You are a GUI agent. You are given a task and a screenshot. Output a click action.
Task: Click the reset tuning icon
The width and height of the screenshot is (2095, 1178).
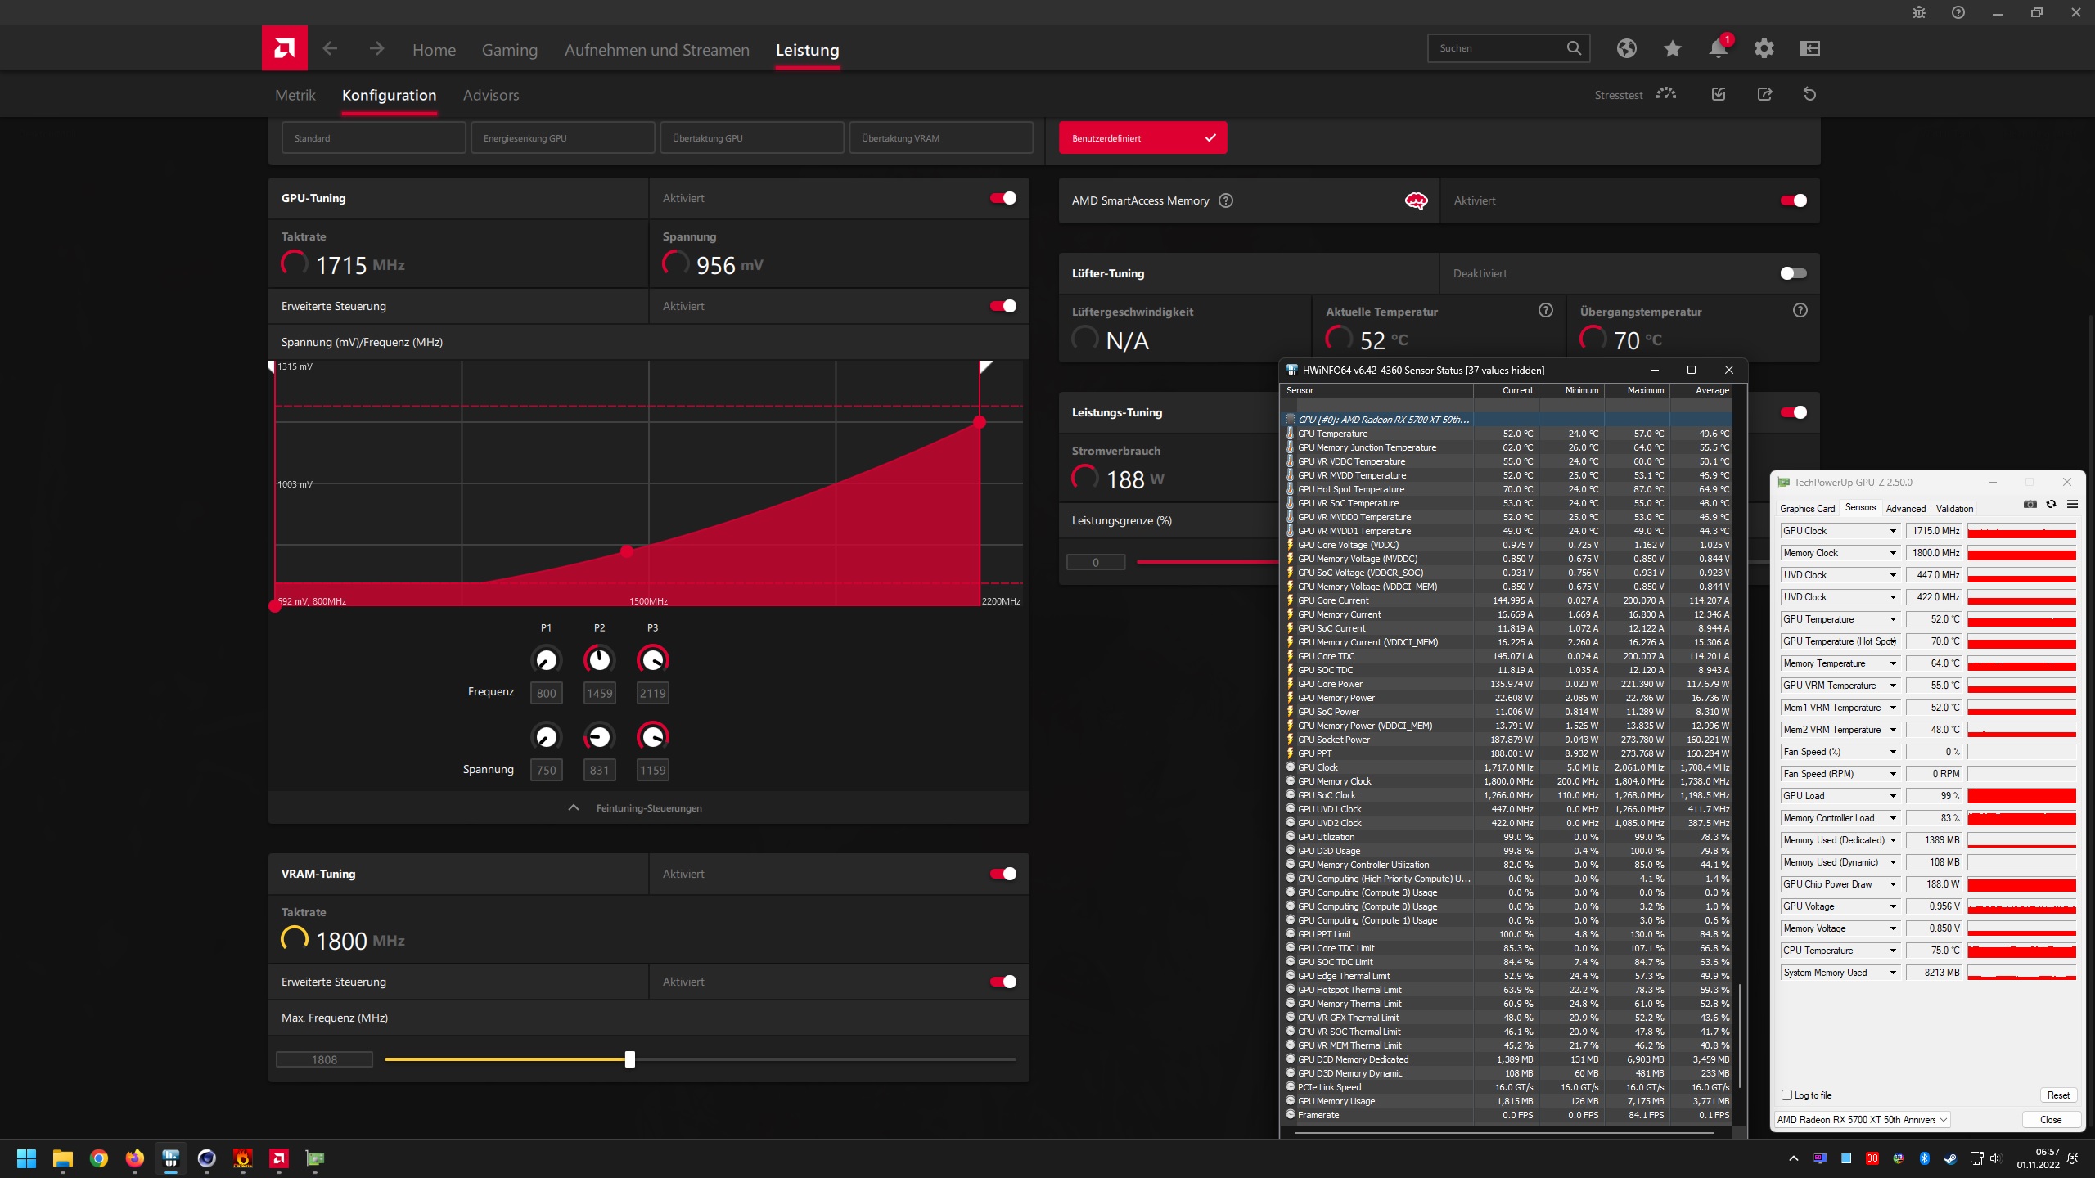tap(1810, 94)
